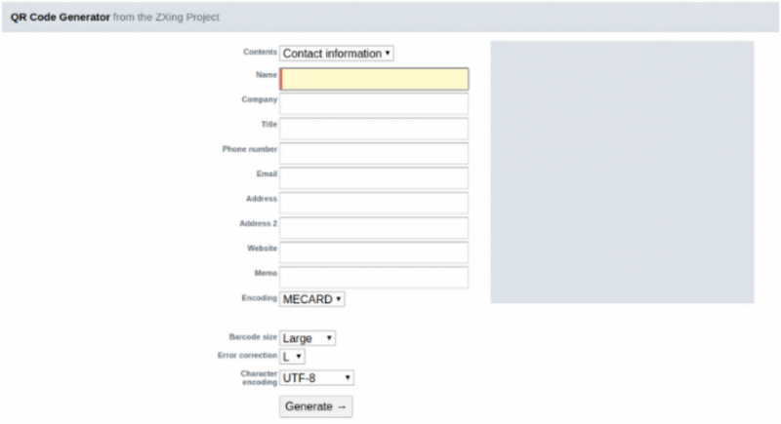Click the Address text field

click(x=374, y=203)
